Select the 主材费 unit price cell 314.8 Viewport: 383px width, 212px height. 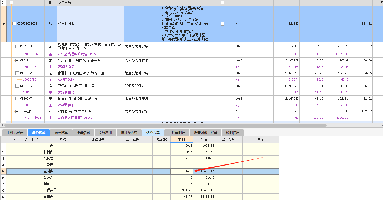coord(182,171)
